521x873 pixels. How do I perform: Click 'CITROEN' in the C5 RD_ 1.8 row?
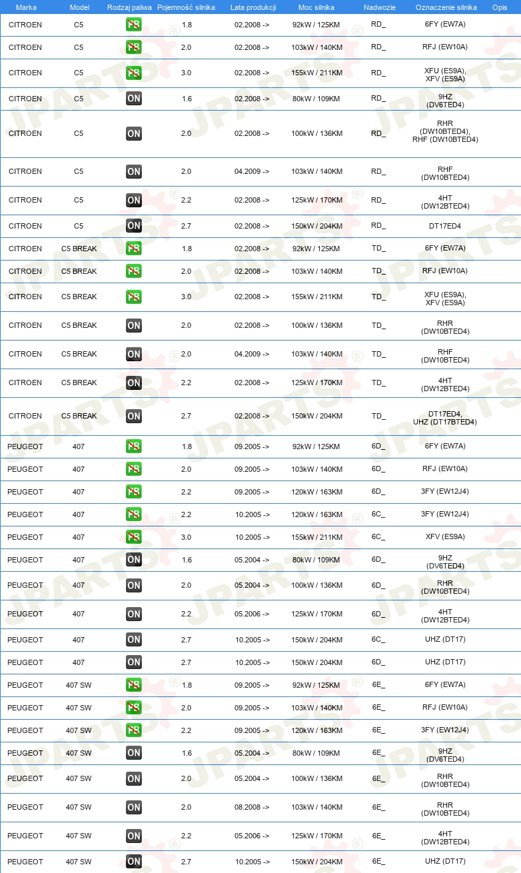tap(25, 25)
